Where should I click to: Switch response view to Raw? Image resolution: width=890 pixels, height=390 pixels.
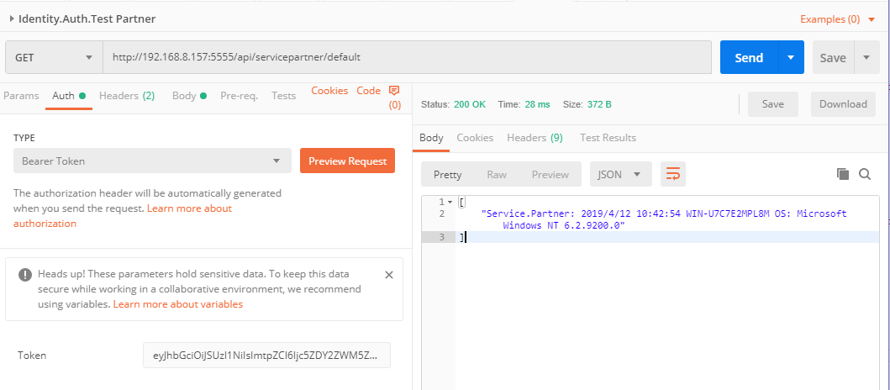click(x=497, y=174)
